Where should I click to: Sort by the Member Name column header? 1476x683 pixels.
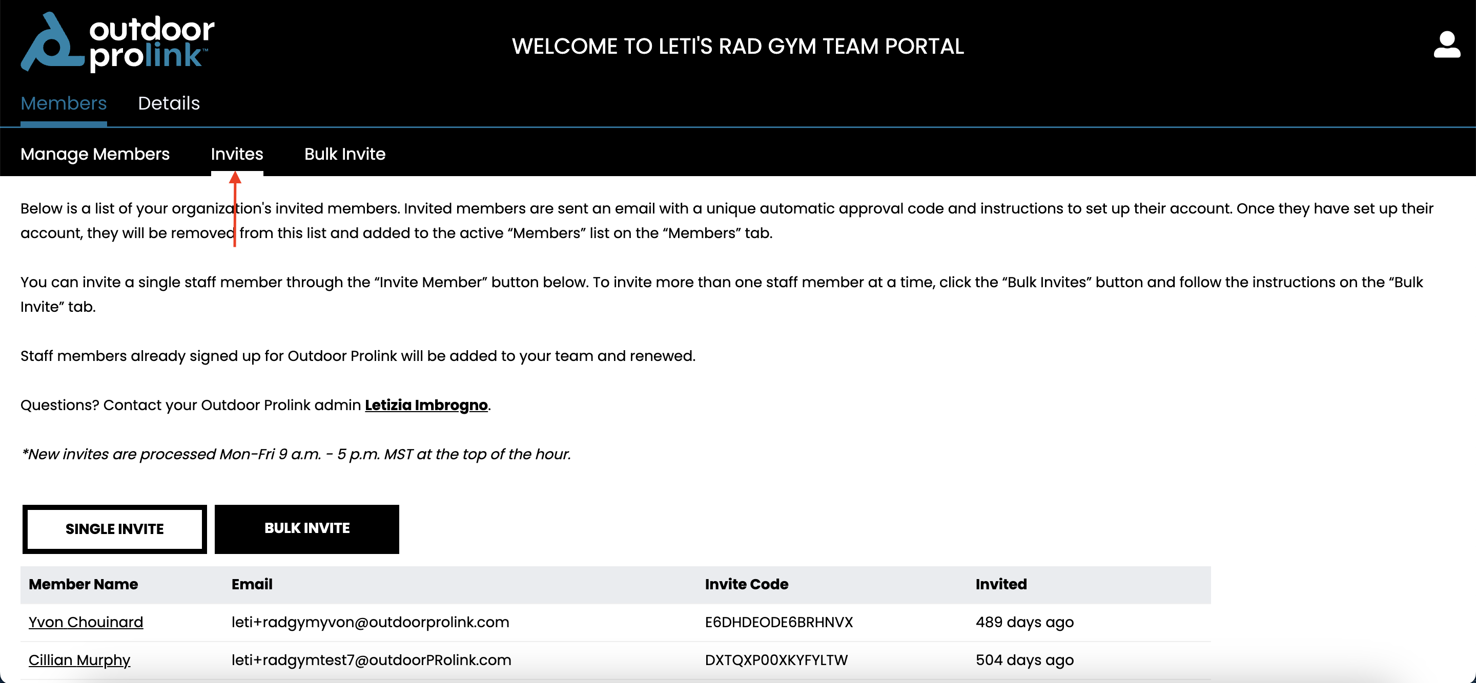click(83, 585)
